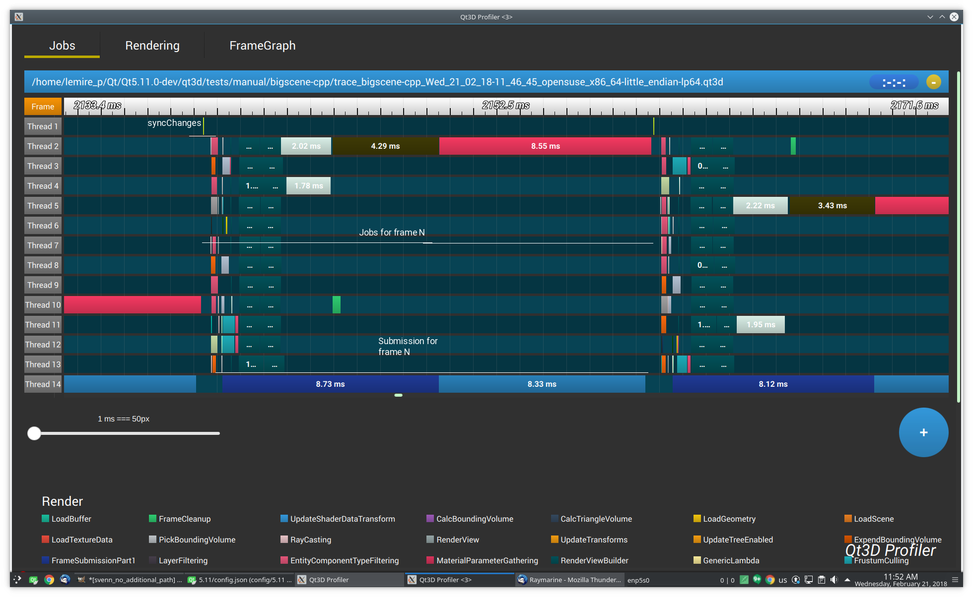Screen dimensions: 973x597
Task: Click the Thread 10 row label
Action: (x=43, y=305)
